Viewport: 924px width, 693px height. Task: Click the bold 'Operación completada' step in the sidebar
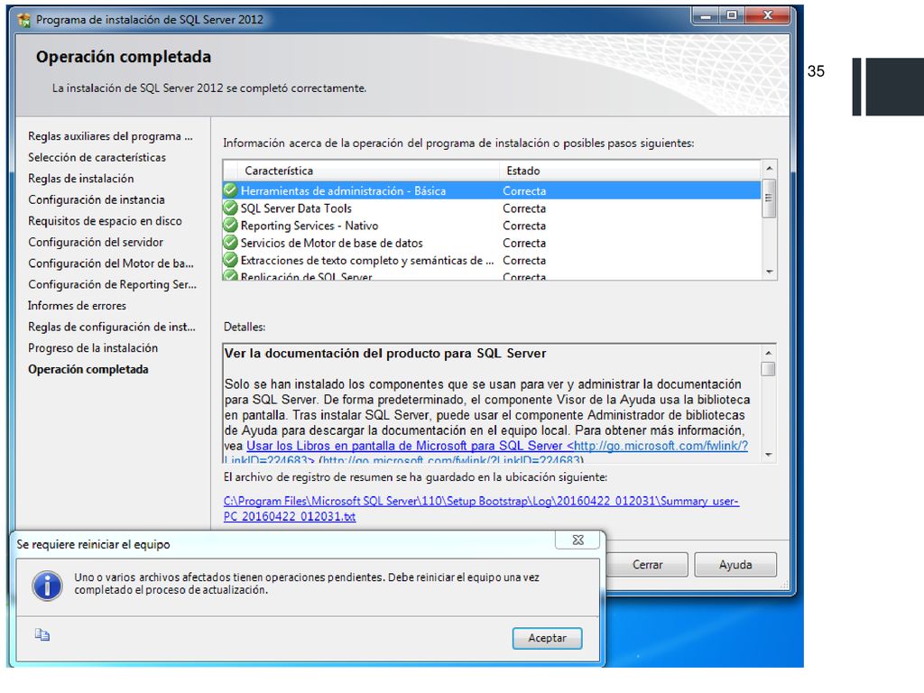(x=88, y=369)
